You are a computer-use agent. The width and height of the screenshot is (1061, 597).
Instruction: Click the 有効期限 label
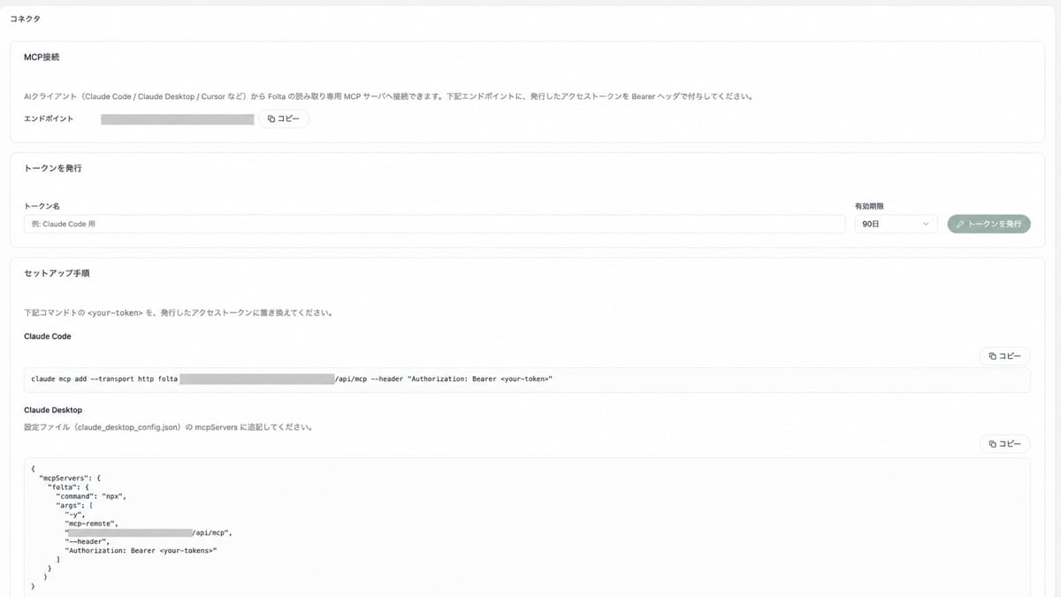(x=869, y=205)
